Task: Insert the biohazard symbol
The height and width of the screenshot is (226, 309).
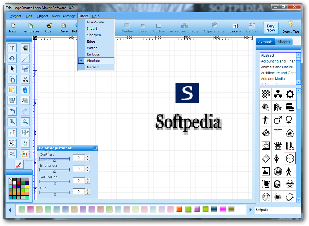Action: tap(290, 184)
